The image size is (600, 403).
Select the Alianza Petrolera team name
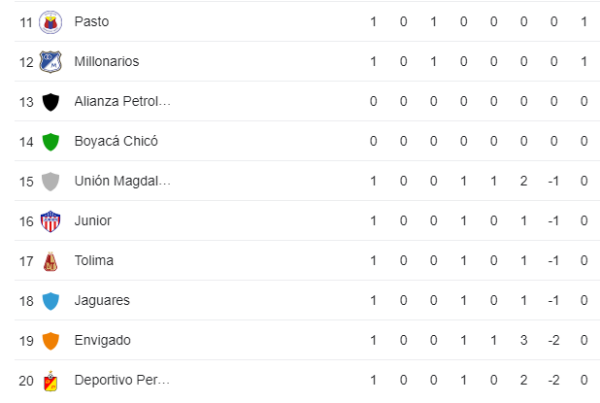122,101
